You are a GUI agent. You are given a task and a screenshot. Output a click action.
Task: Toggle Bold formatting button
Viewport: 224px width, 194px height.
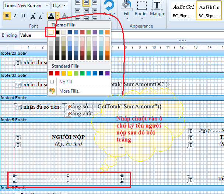click(7, 16)
